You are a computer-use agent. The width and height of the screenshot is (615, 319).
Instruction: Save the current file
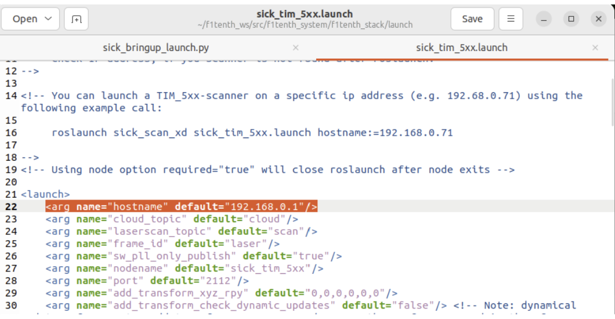(472, 19)
